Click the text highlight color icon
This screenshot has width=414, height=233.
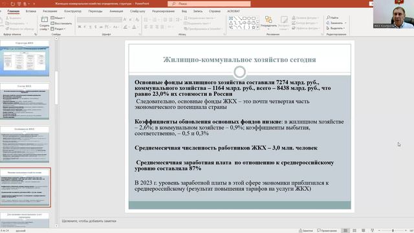coord(125,27)
